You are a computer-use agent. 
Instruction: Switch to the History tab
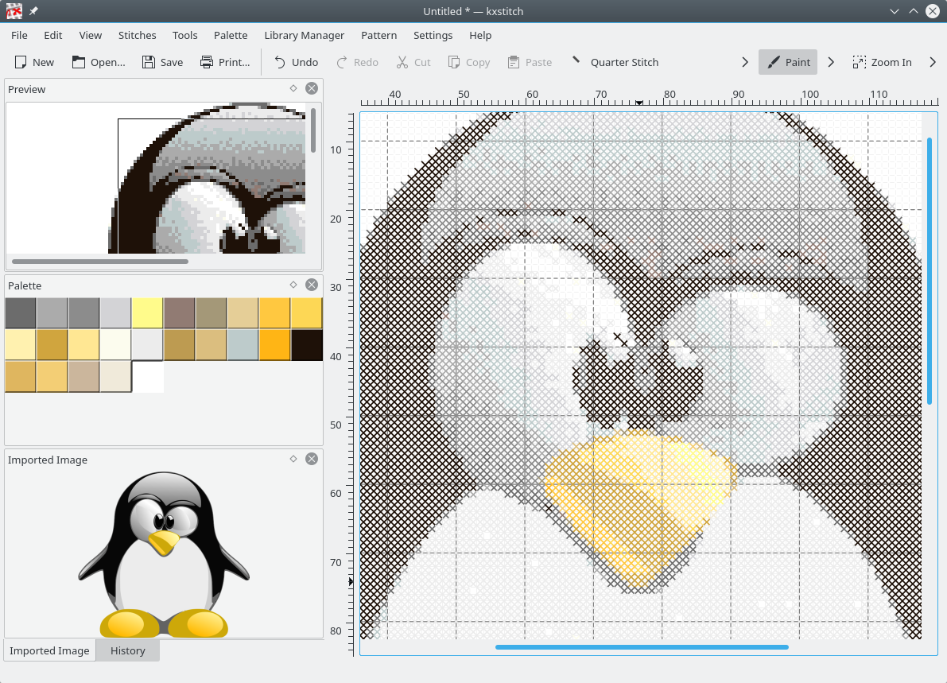pyautogui.click(x=127, y=650)
